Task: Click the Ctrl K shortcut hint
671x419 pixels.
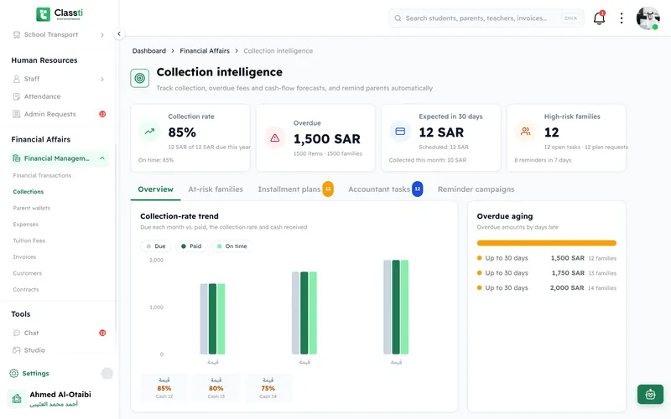Action: click(570, 18)
